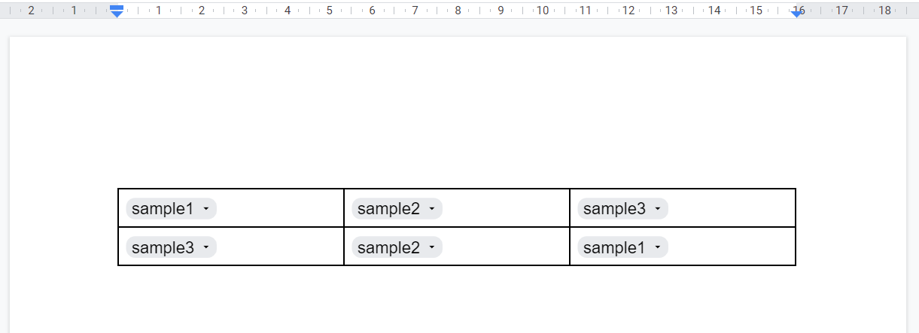Click the arrow on the top-row sample3 chip
Viewport: 919px width, 333px height.
pyautogui.click(x=657, y=209)
